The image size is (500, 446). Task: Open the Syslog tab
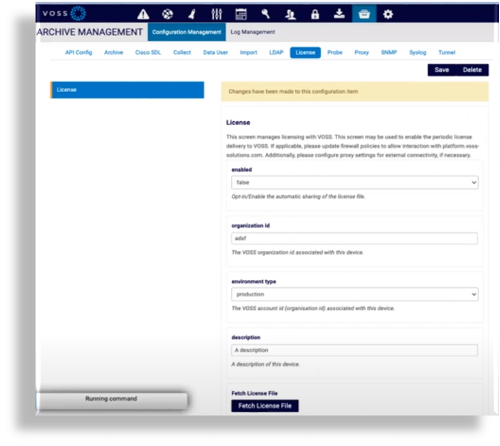coord(417,53)
